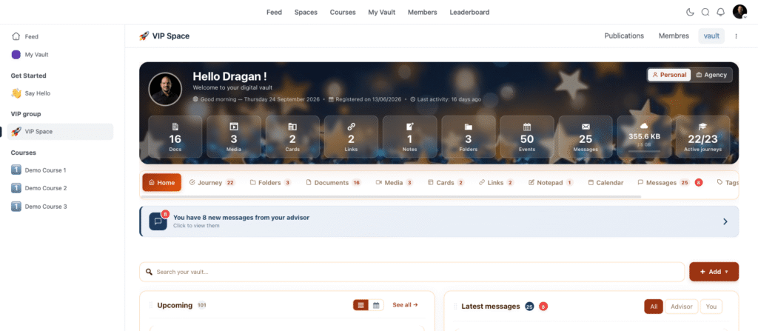758x331 pixels.
Task: Open Leaderboard in top navigation
Action: [469, 12]
